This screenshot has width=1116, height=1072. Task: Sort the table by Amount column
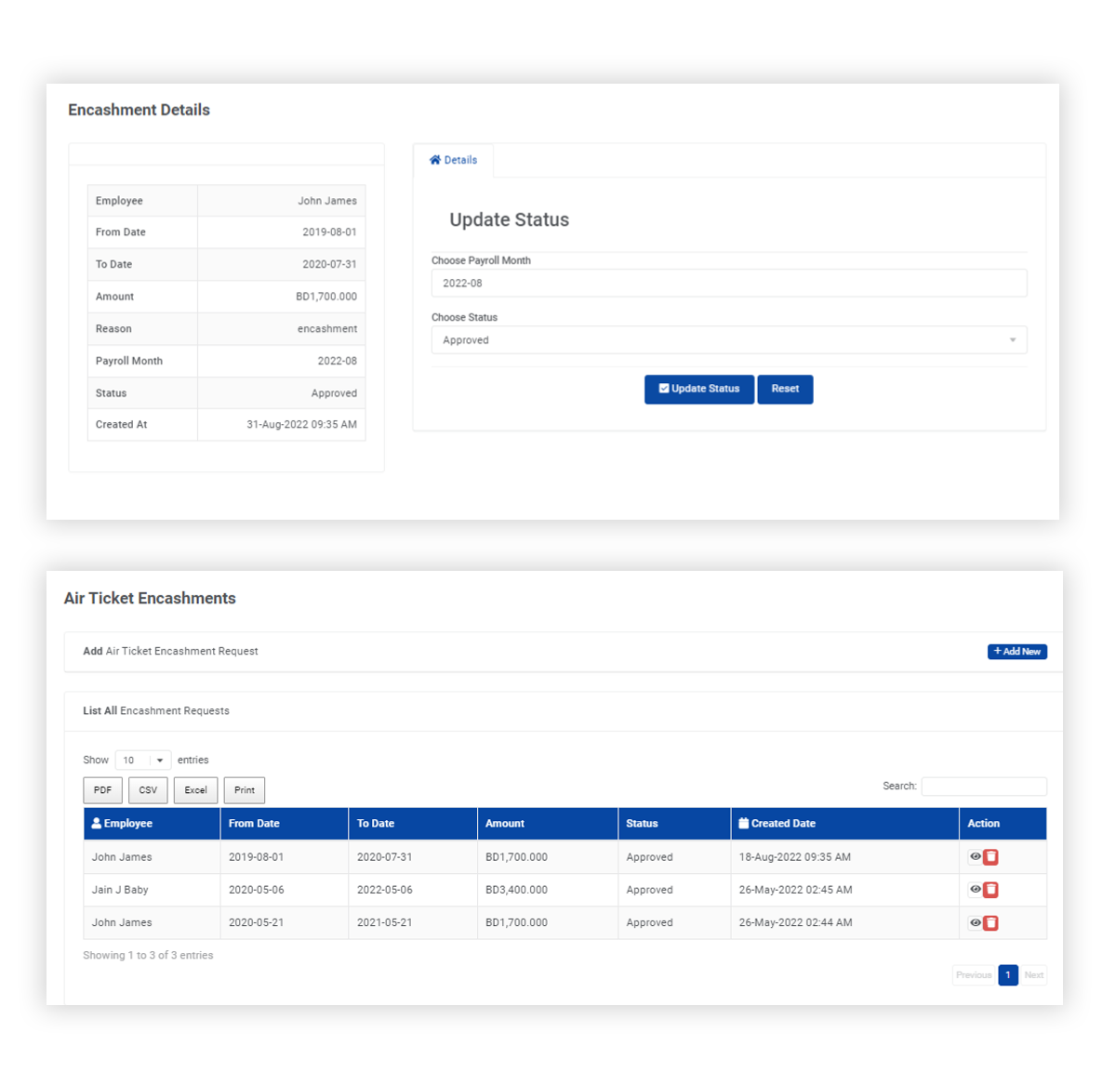505,823
